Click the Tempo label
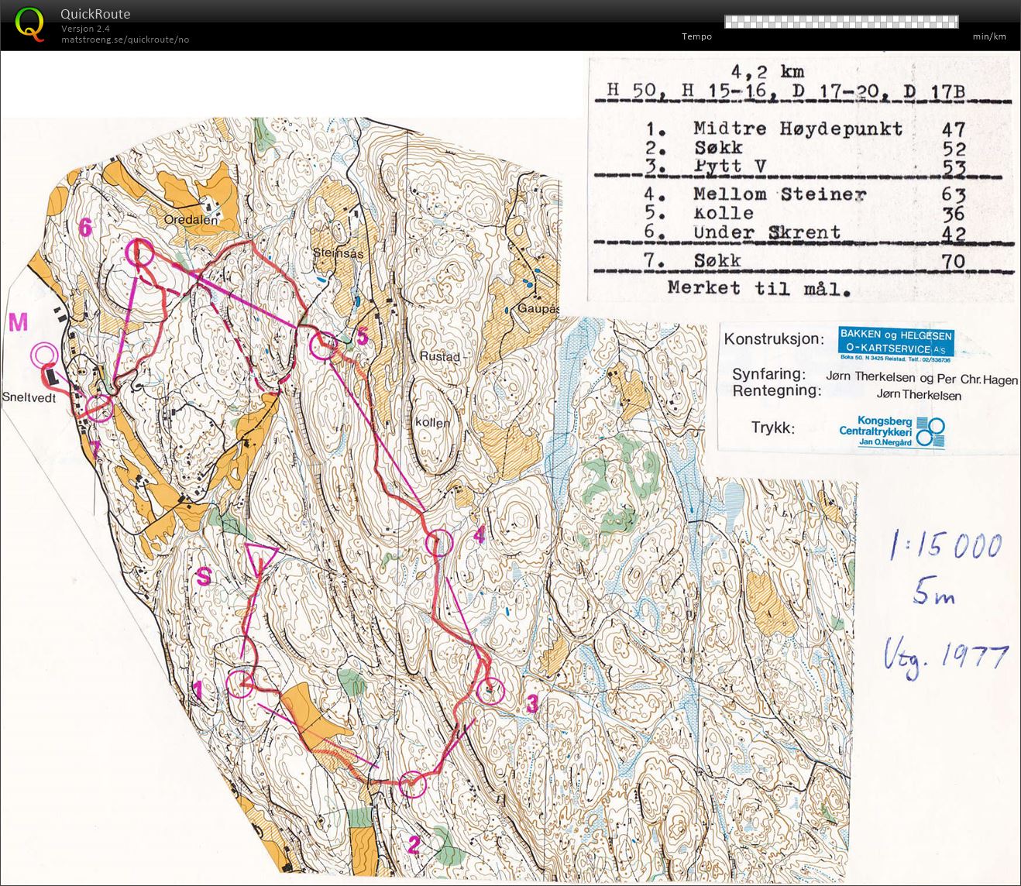This screenshot has height=886, width=1021. coord(696,36)
